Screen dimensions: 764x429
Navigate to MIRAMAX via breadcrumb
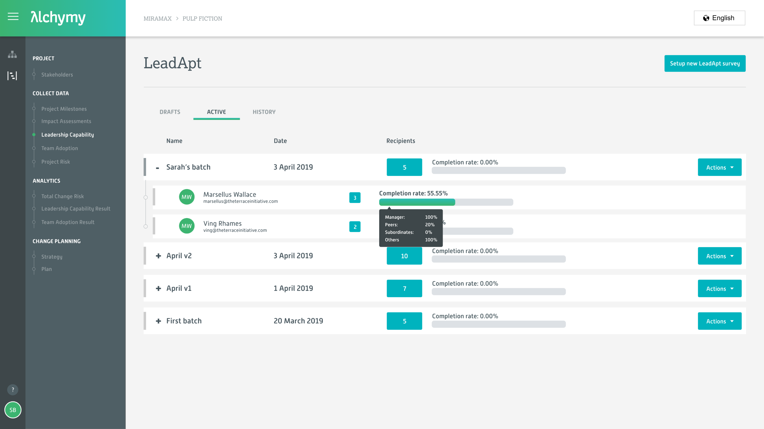click(x=157, y=18)
